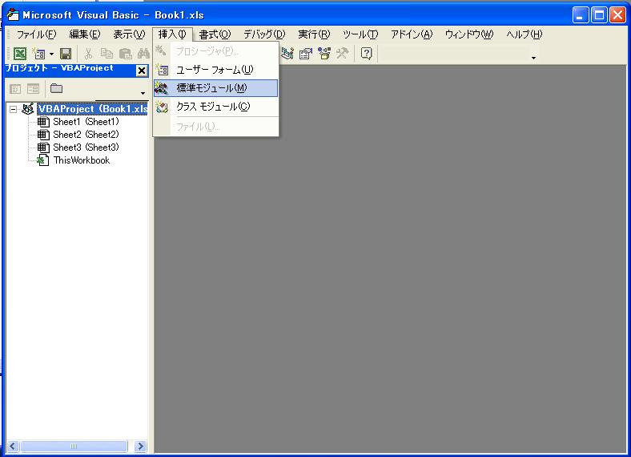Click the standard module icon in menu

[x=162, y=88]
